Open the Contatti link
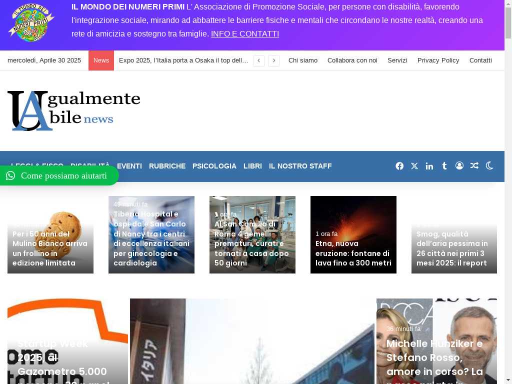The image size is (512, 384). pyautogui.click(x=480, y=60)
